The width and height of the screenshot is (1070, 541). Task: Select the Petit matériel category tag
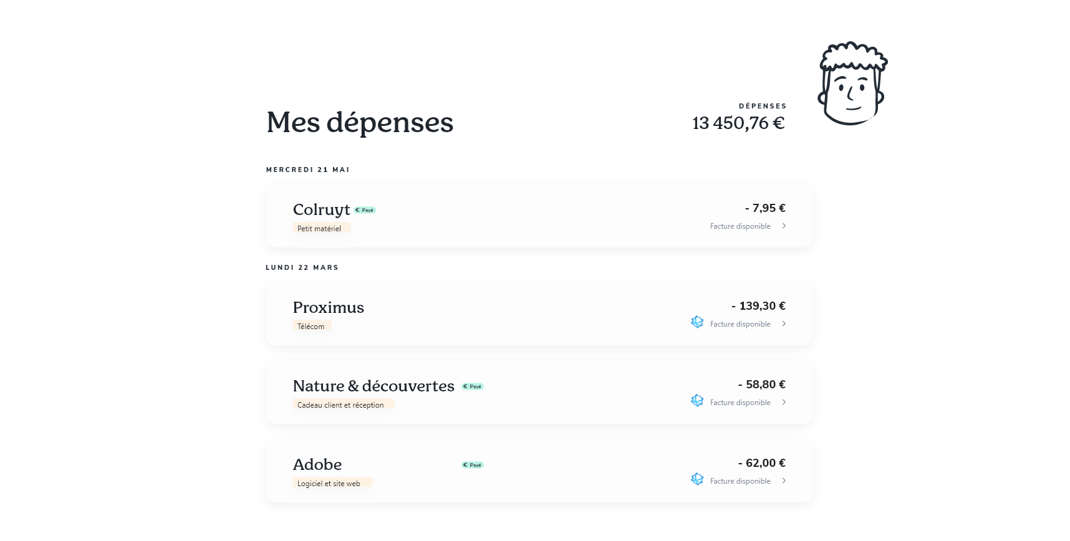(321, 228)
